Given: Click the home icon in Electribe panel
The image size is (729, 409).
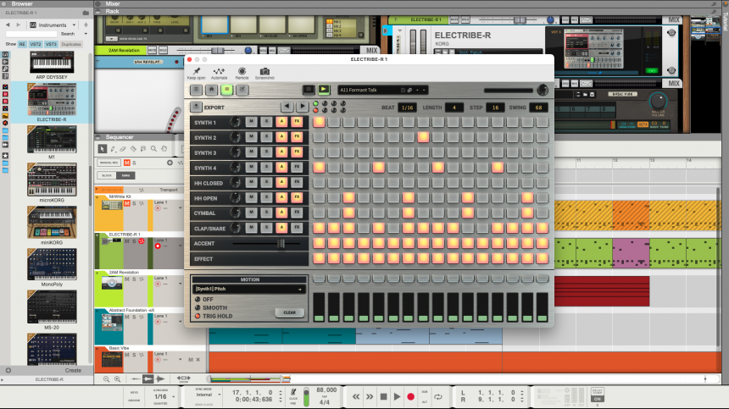Looking at the screenshot, I should point(211,90).
